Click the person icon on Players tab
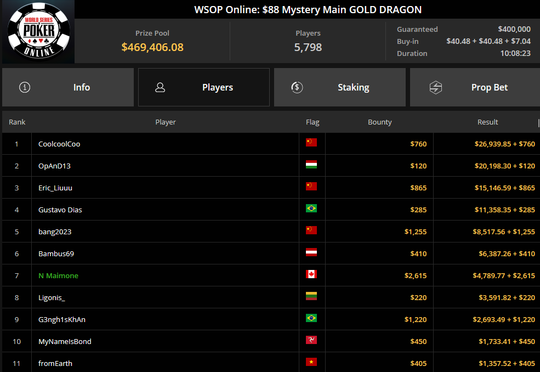Image resolution: width=540 pixels, height=372 pixels. [160, 87]
